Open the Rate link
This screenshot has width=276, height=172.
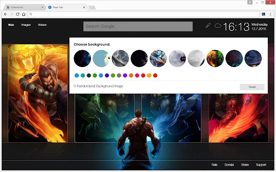214,165
